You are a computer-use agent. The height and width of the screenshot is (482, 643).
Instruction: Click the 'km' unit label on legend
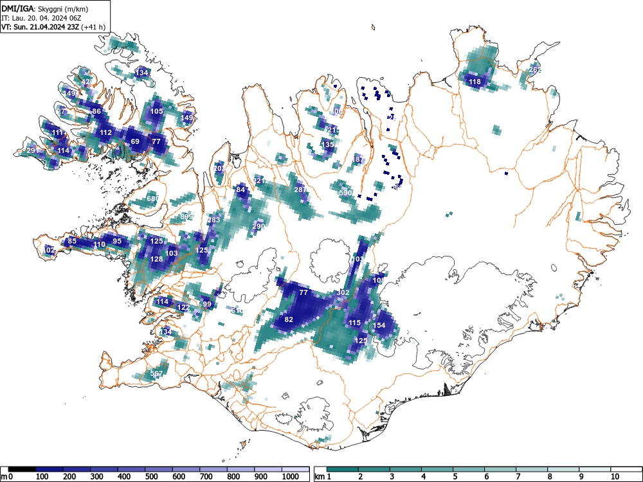(x=320, y=477)
